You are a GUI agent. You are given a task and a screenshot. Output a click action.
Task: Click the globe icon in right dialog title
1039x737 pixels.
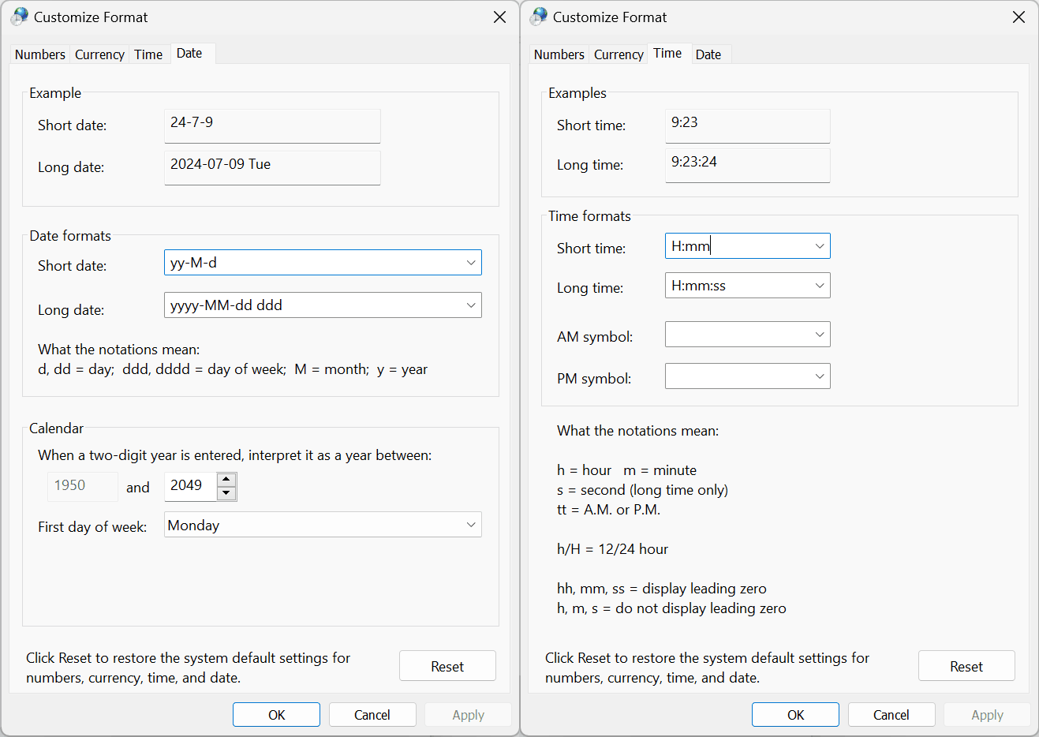(539, 17)
